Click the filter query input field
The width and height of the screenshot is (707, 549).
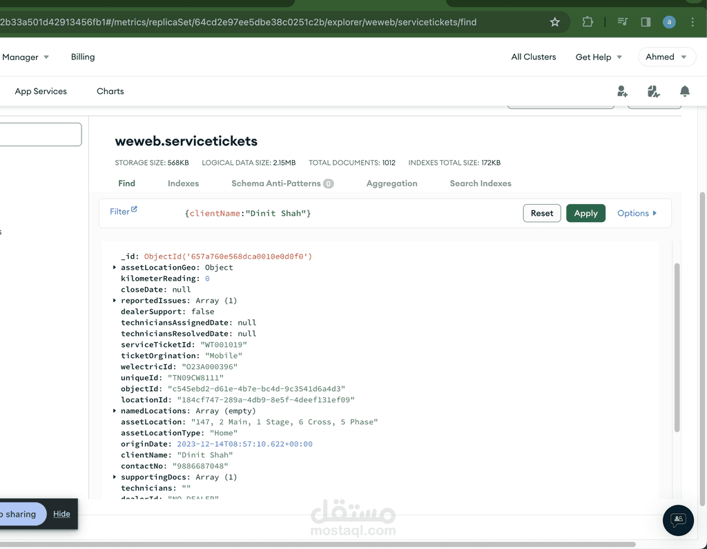pyautogui.click(x=347, y=213)
